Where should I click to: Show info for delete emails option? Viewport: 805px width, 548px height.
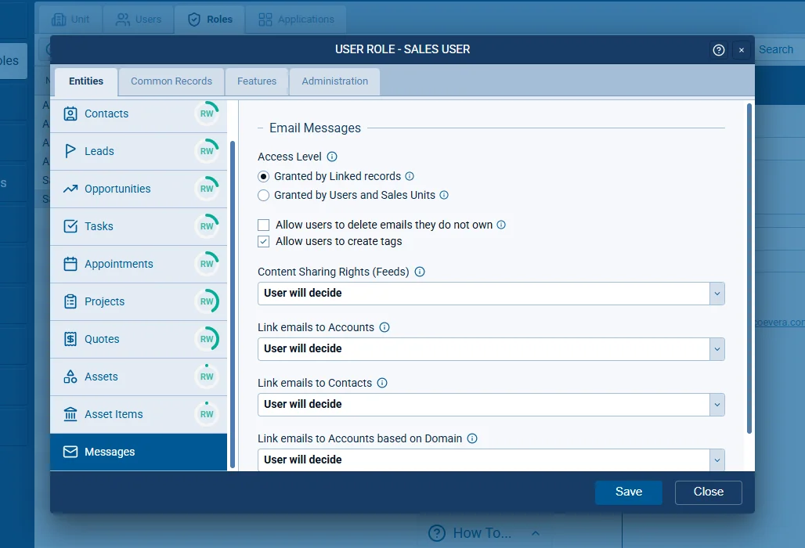(x=502, y=225)
